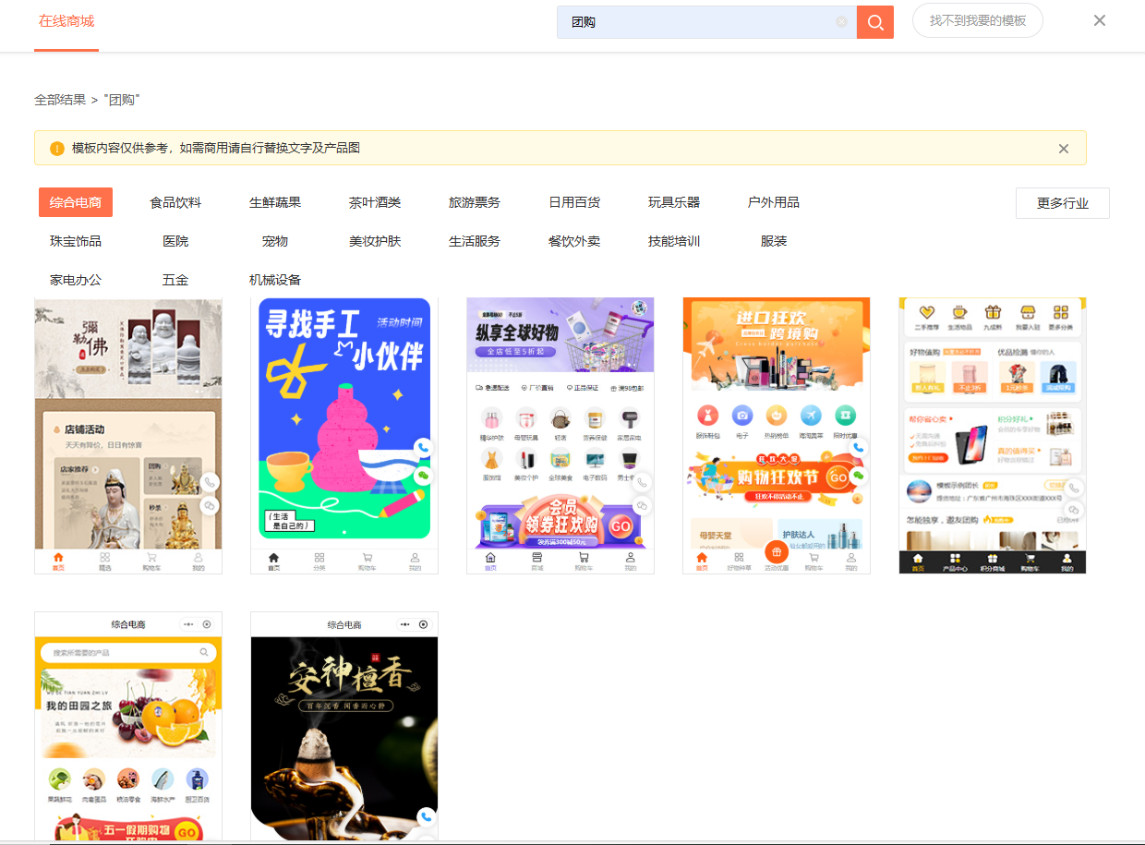Open the 安神檀香 incense template

pos(344,727)
